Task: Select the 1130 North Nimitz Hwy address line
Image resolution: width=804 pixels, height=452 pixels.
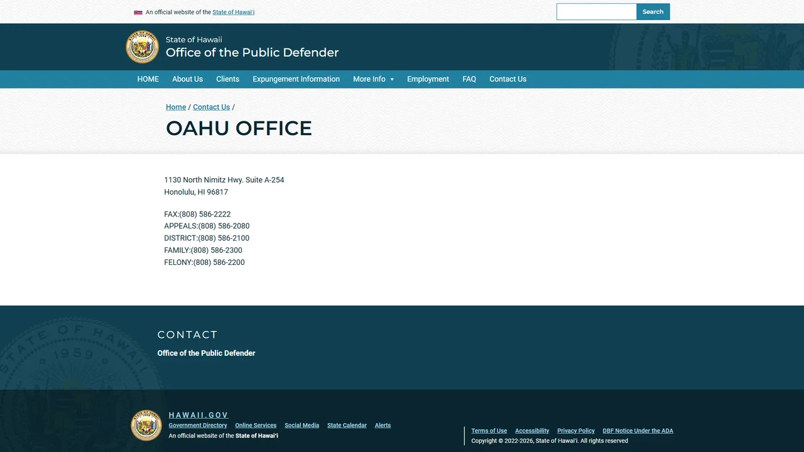Action: tap(224, 180)
